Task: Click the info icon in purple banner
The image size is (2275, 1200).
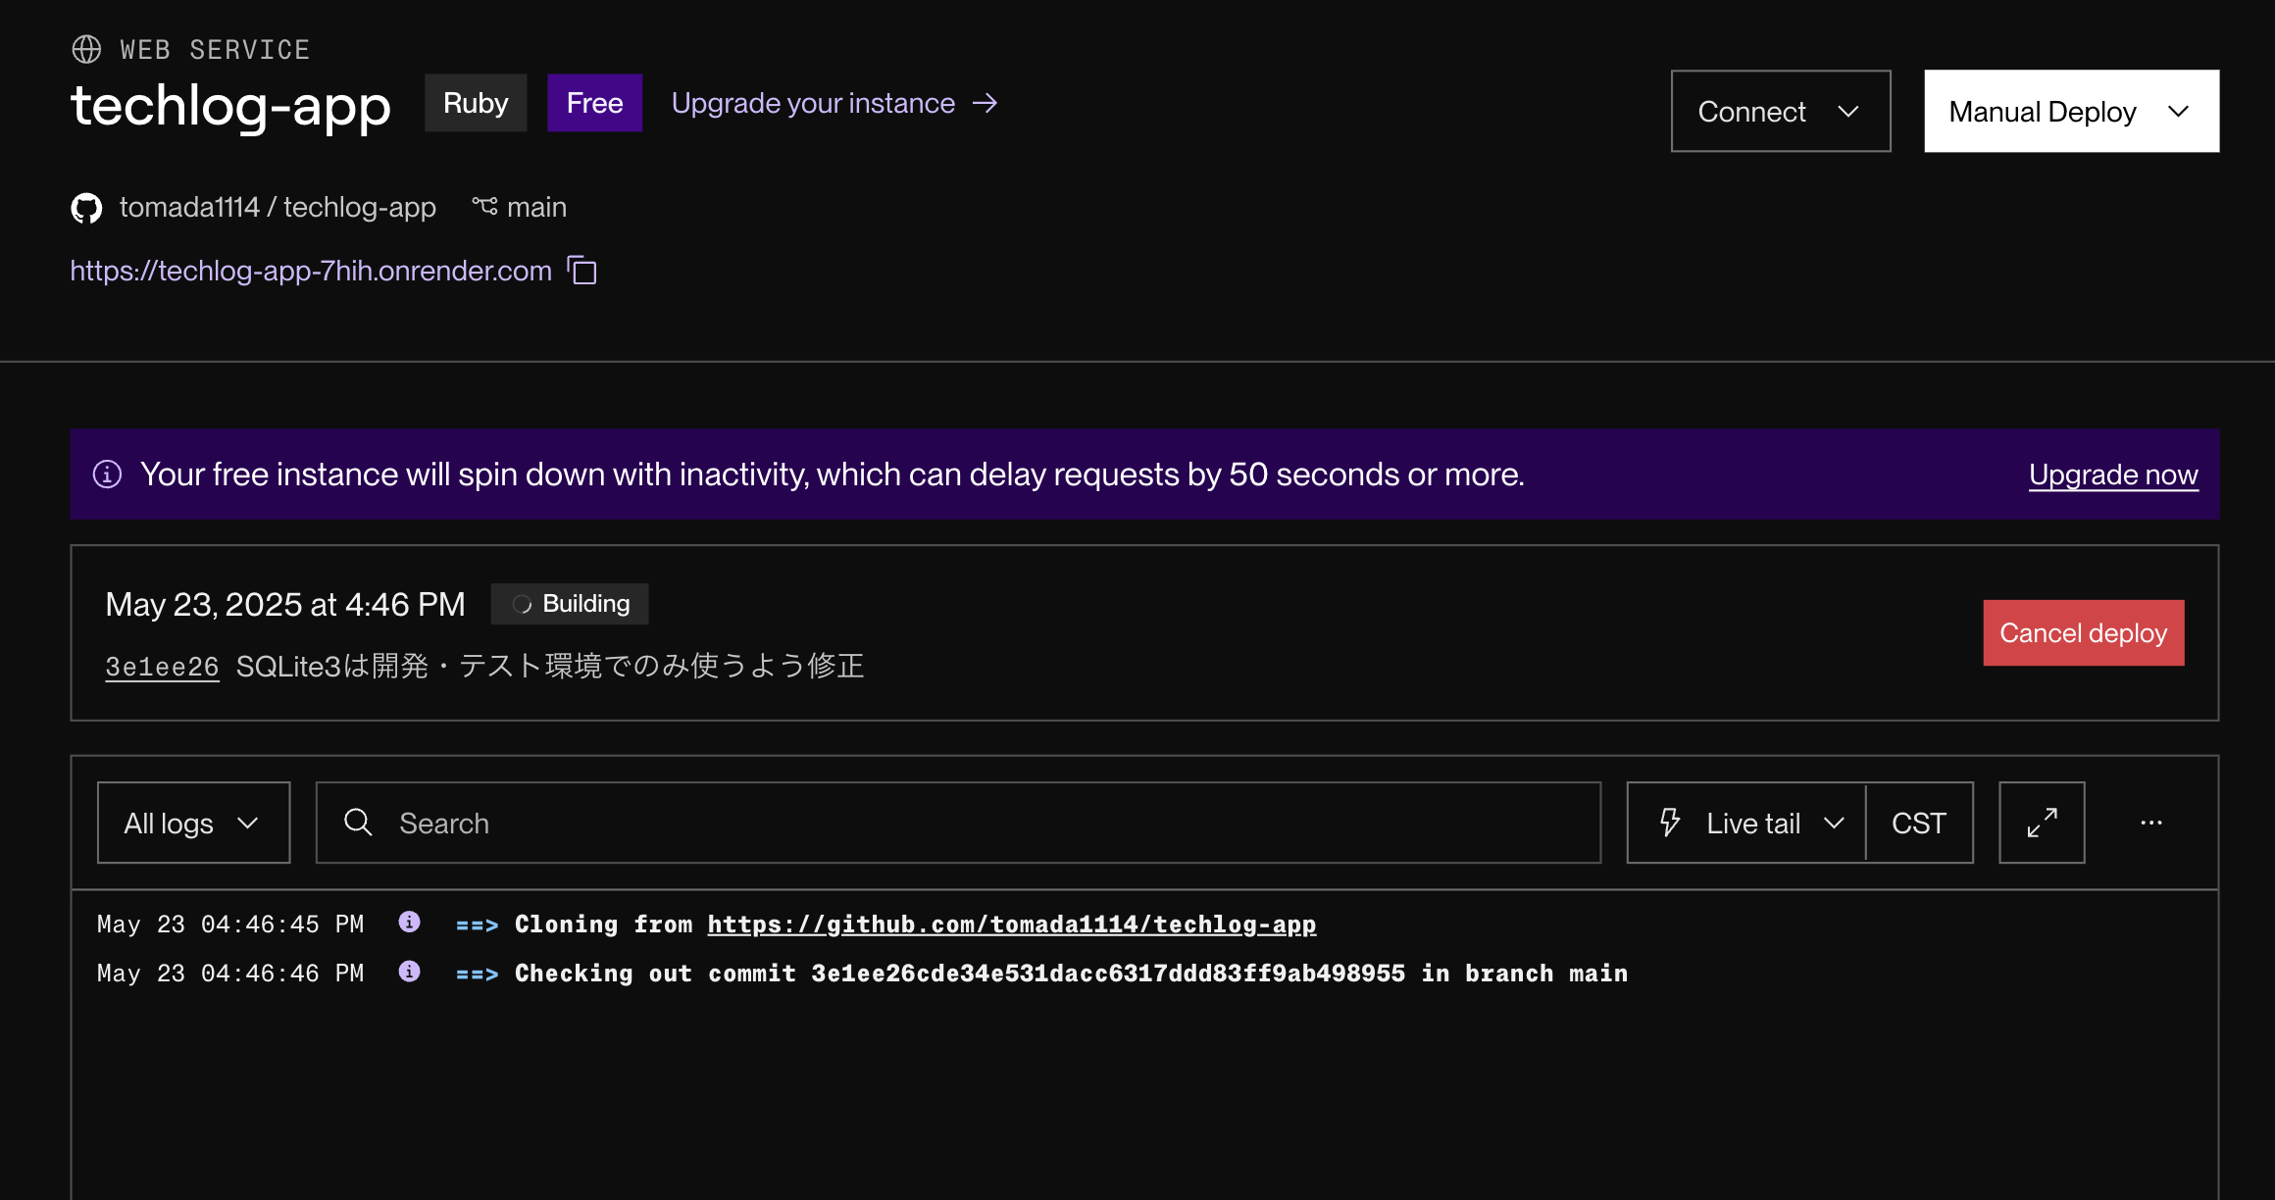Action: pos(107,475)
